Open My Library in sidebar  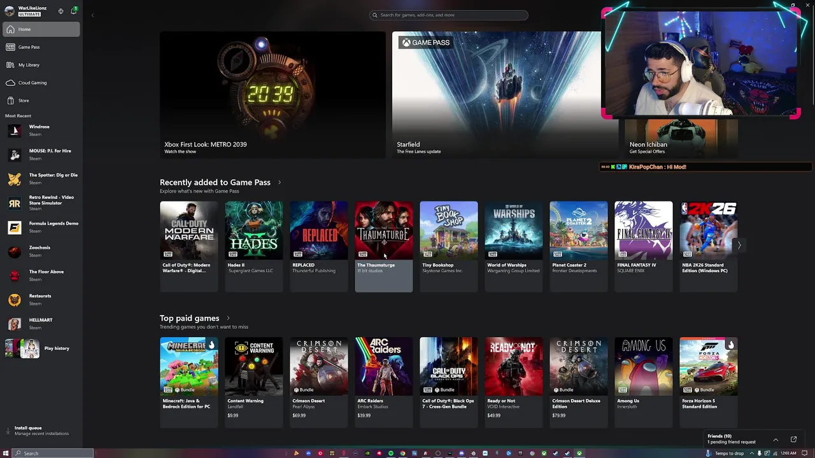click(41, 65)
